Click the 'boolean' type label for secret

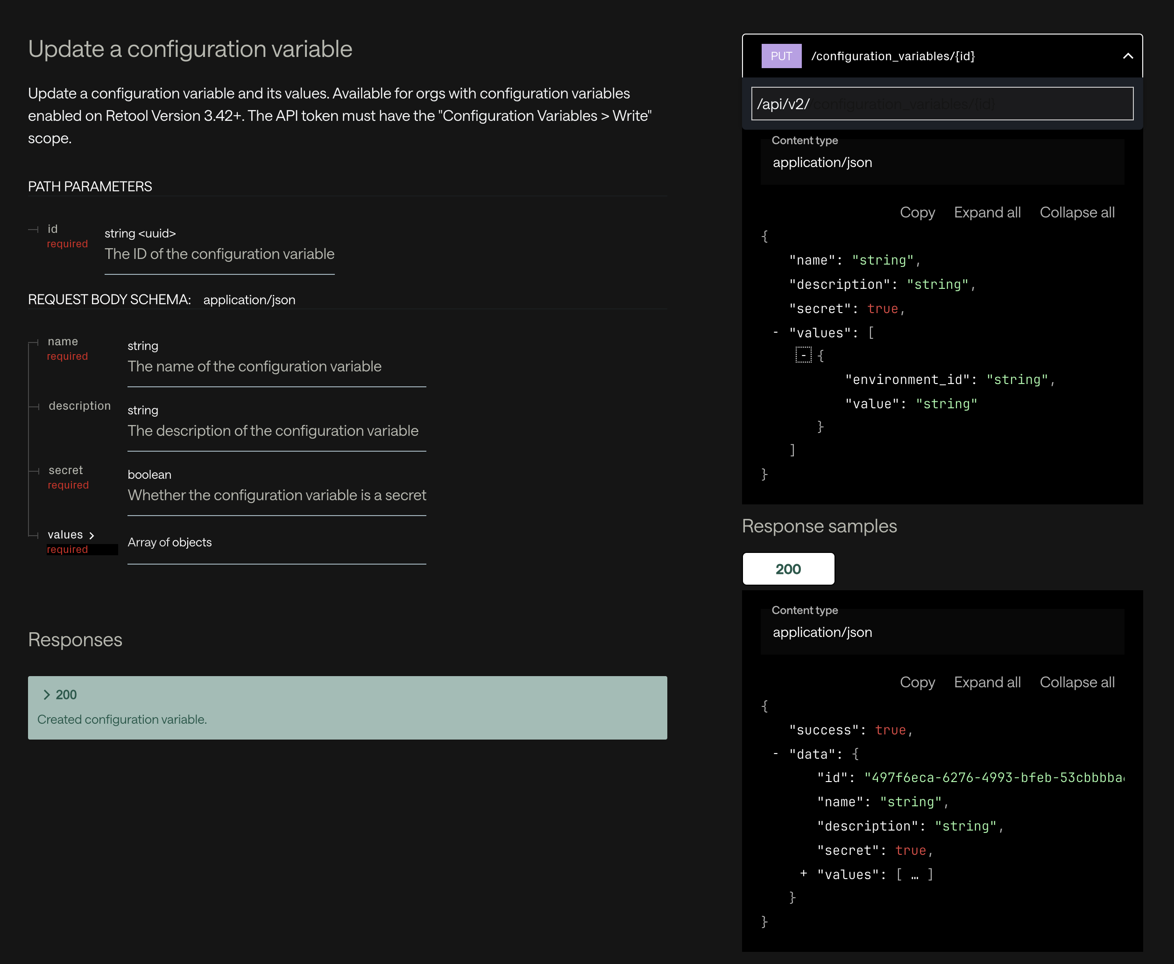point(149,475)
